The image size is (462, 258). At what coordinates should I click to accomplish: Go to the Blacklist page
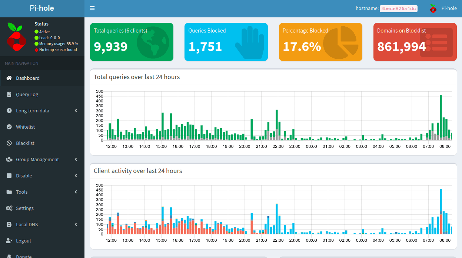(42, 143)
